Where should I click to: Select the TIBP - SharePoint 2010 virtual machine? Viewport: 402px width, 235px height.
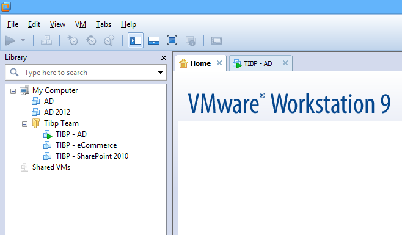[92, 156]
